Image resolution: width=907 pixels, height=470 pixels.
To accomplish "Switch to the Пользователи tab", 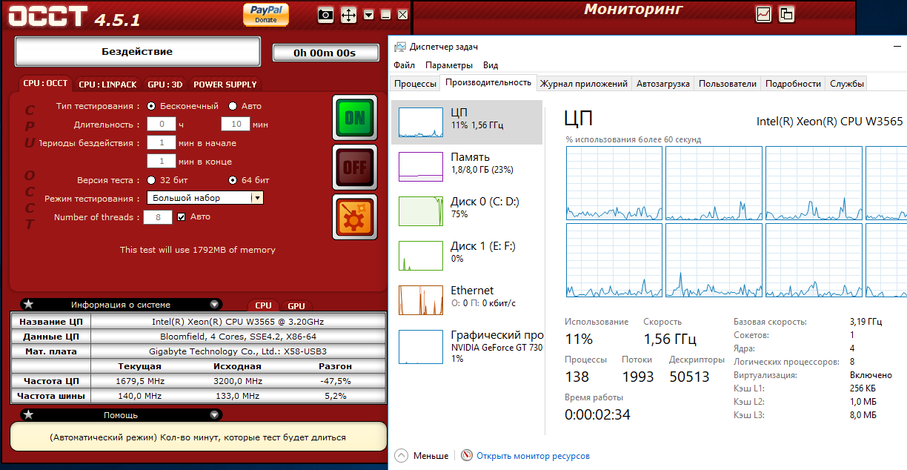I will pyautogui.click(x=728, y=84).
